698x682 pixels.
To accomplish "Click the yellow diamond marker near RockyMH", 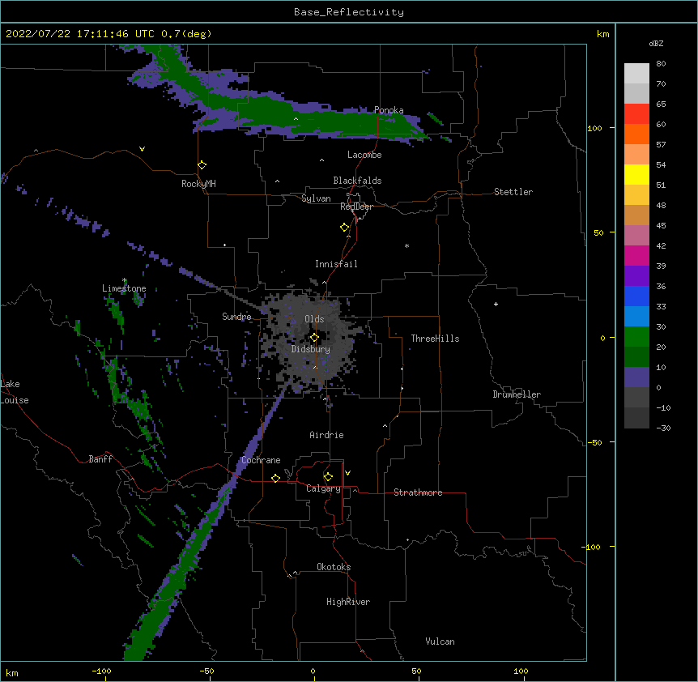I will pyautogui.click(x=202, y=165).
